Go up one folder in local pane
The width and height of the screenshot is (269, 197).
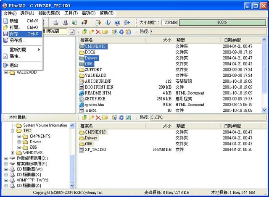click(84, 118)
